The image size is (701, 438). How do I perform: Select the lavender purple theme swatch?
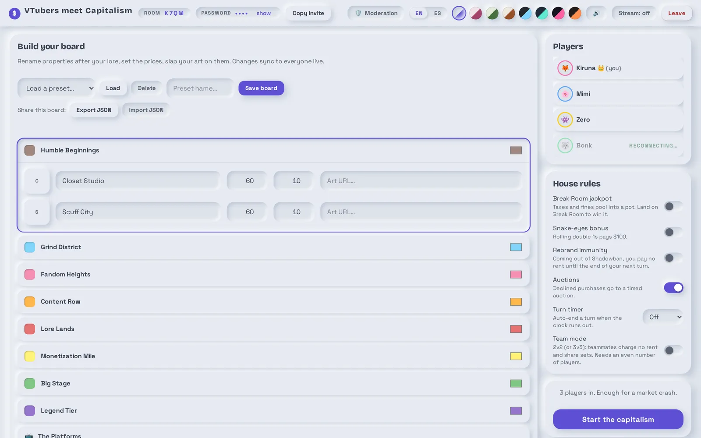459,13
